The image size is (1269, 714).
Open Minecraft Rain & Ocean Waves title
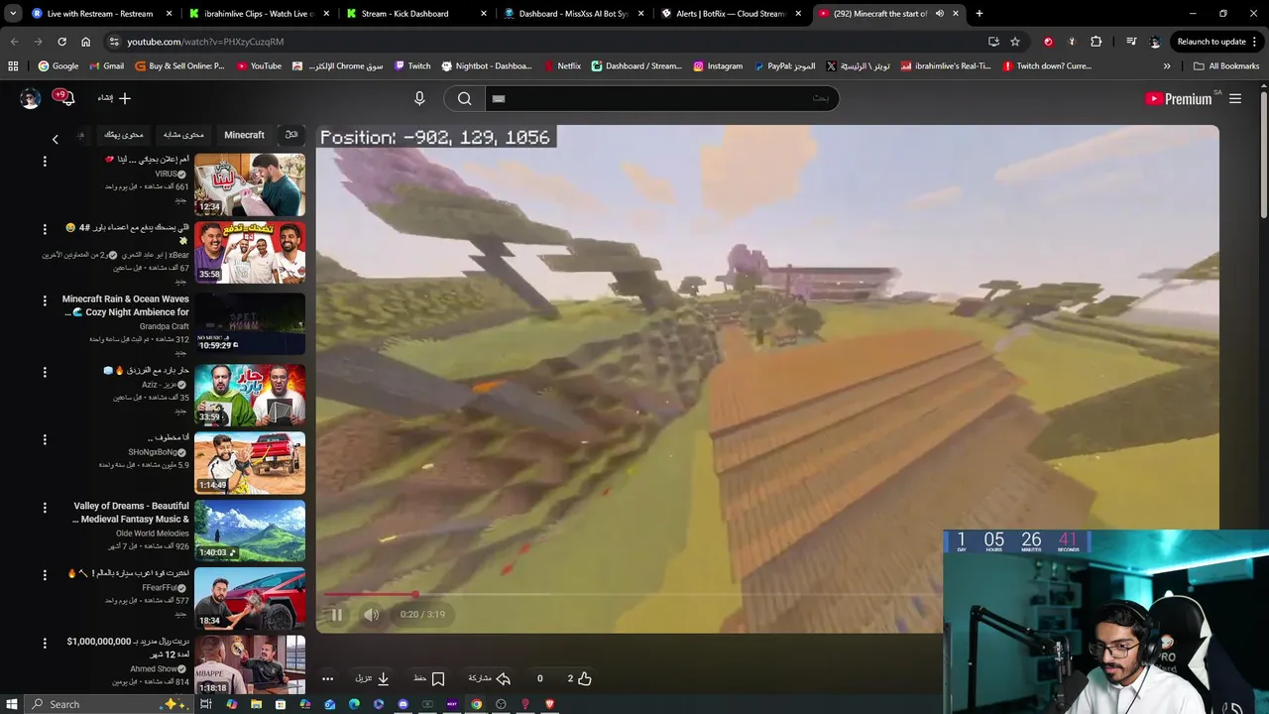[126, 305]
